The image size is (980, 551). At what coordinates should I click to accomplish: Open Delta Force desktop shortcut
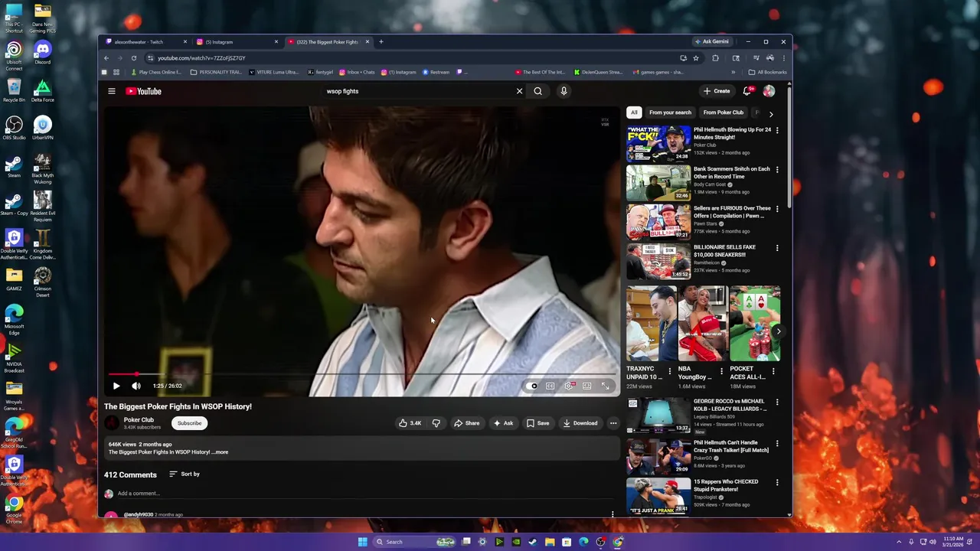tap(43, 90)
